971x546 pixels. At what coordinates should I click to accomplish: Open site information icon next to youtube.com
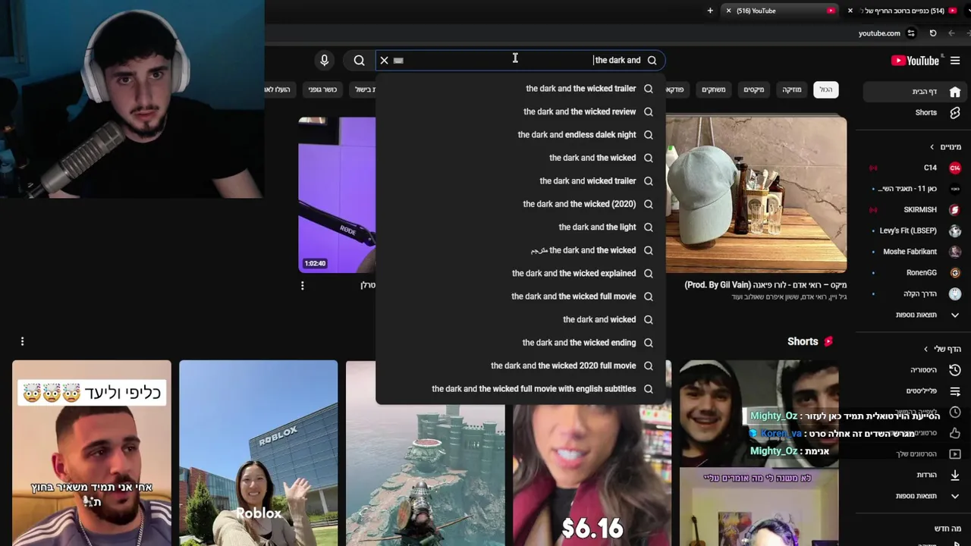(911, 33)
